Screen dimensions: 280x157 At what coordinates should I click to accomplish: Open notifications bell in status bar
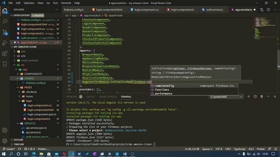coord(276,149)
